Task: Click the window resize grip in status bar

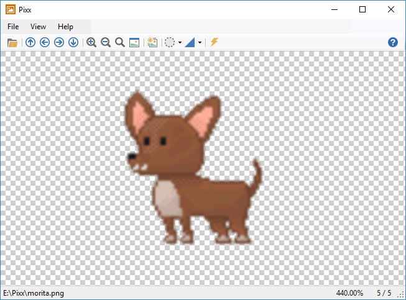Action: (402, 295)
